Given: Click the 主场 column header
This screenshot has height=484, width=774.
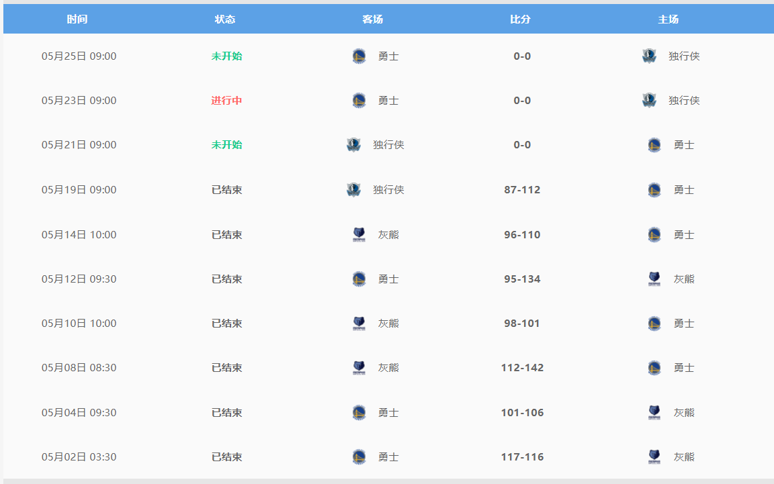Looking at the screenshot, I should pyautogui.click(x=669, y=19).
